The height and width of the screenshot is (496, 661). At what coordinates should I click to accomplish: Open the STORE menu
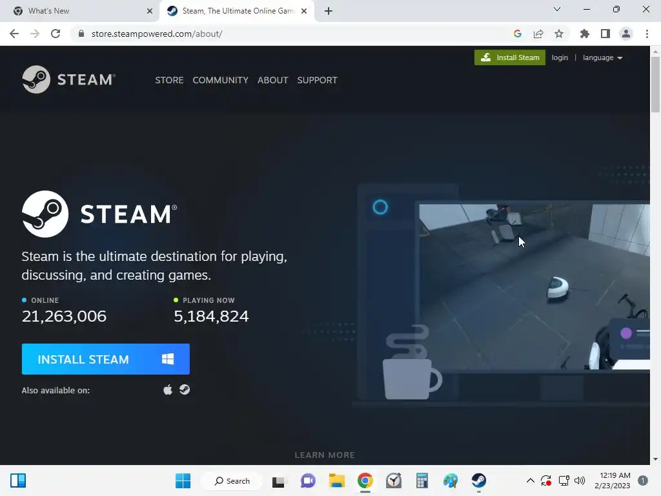tap(169, 80)
